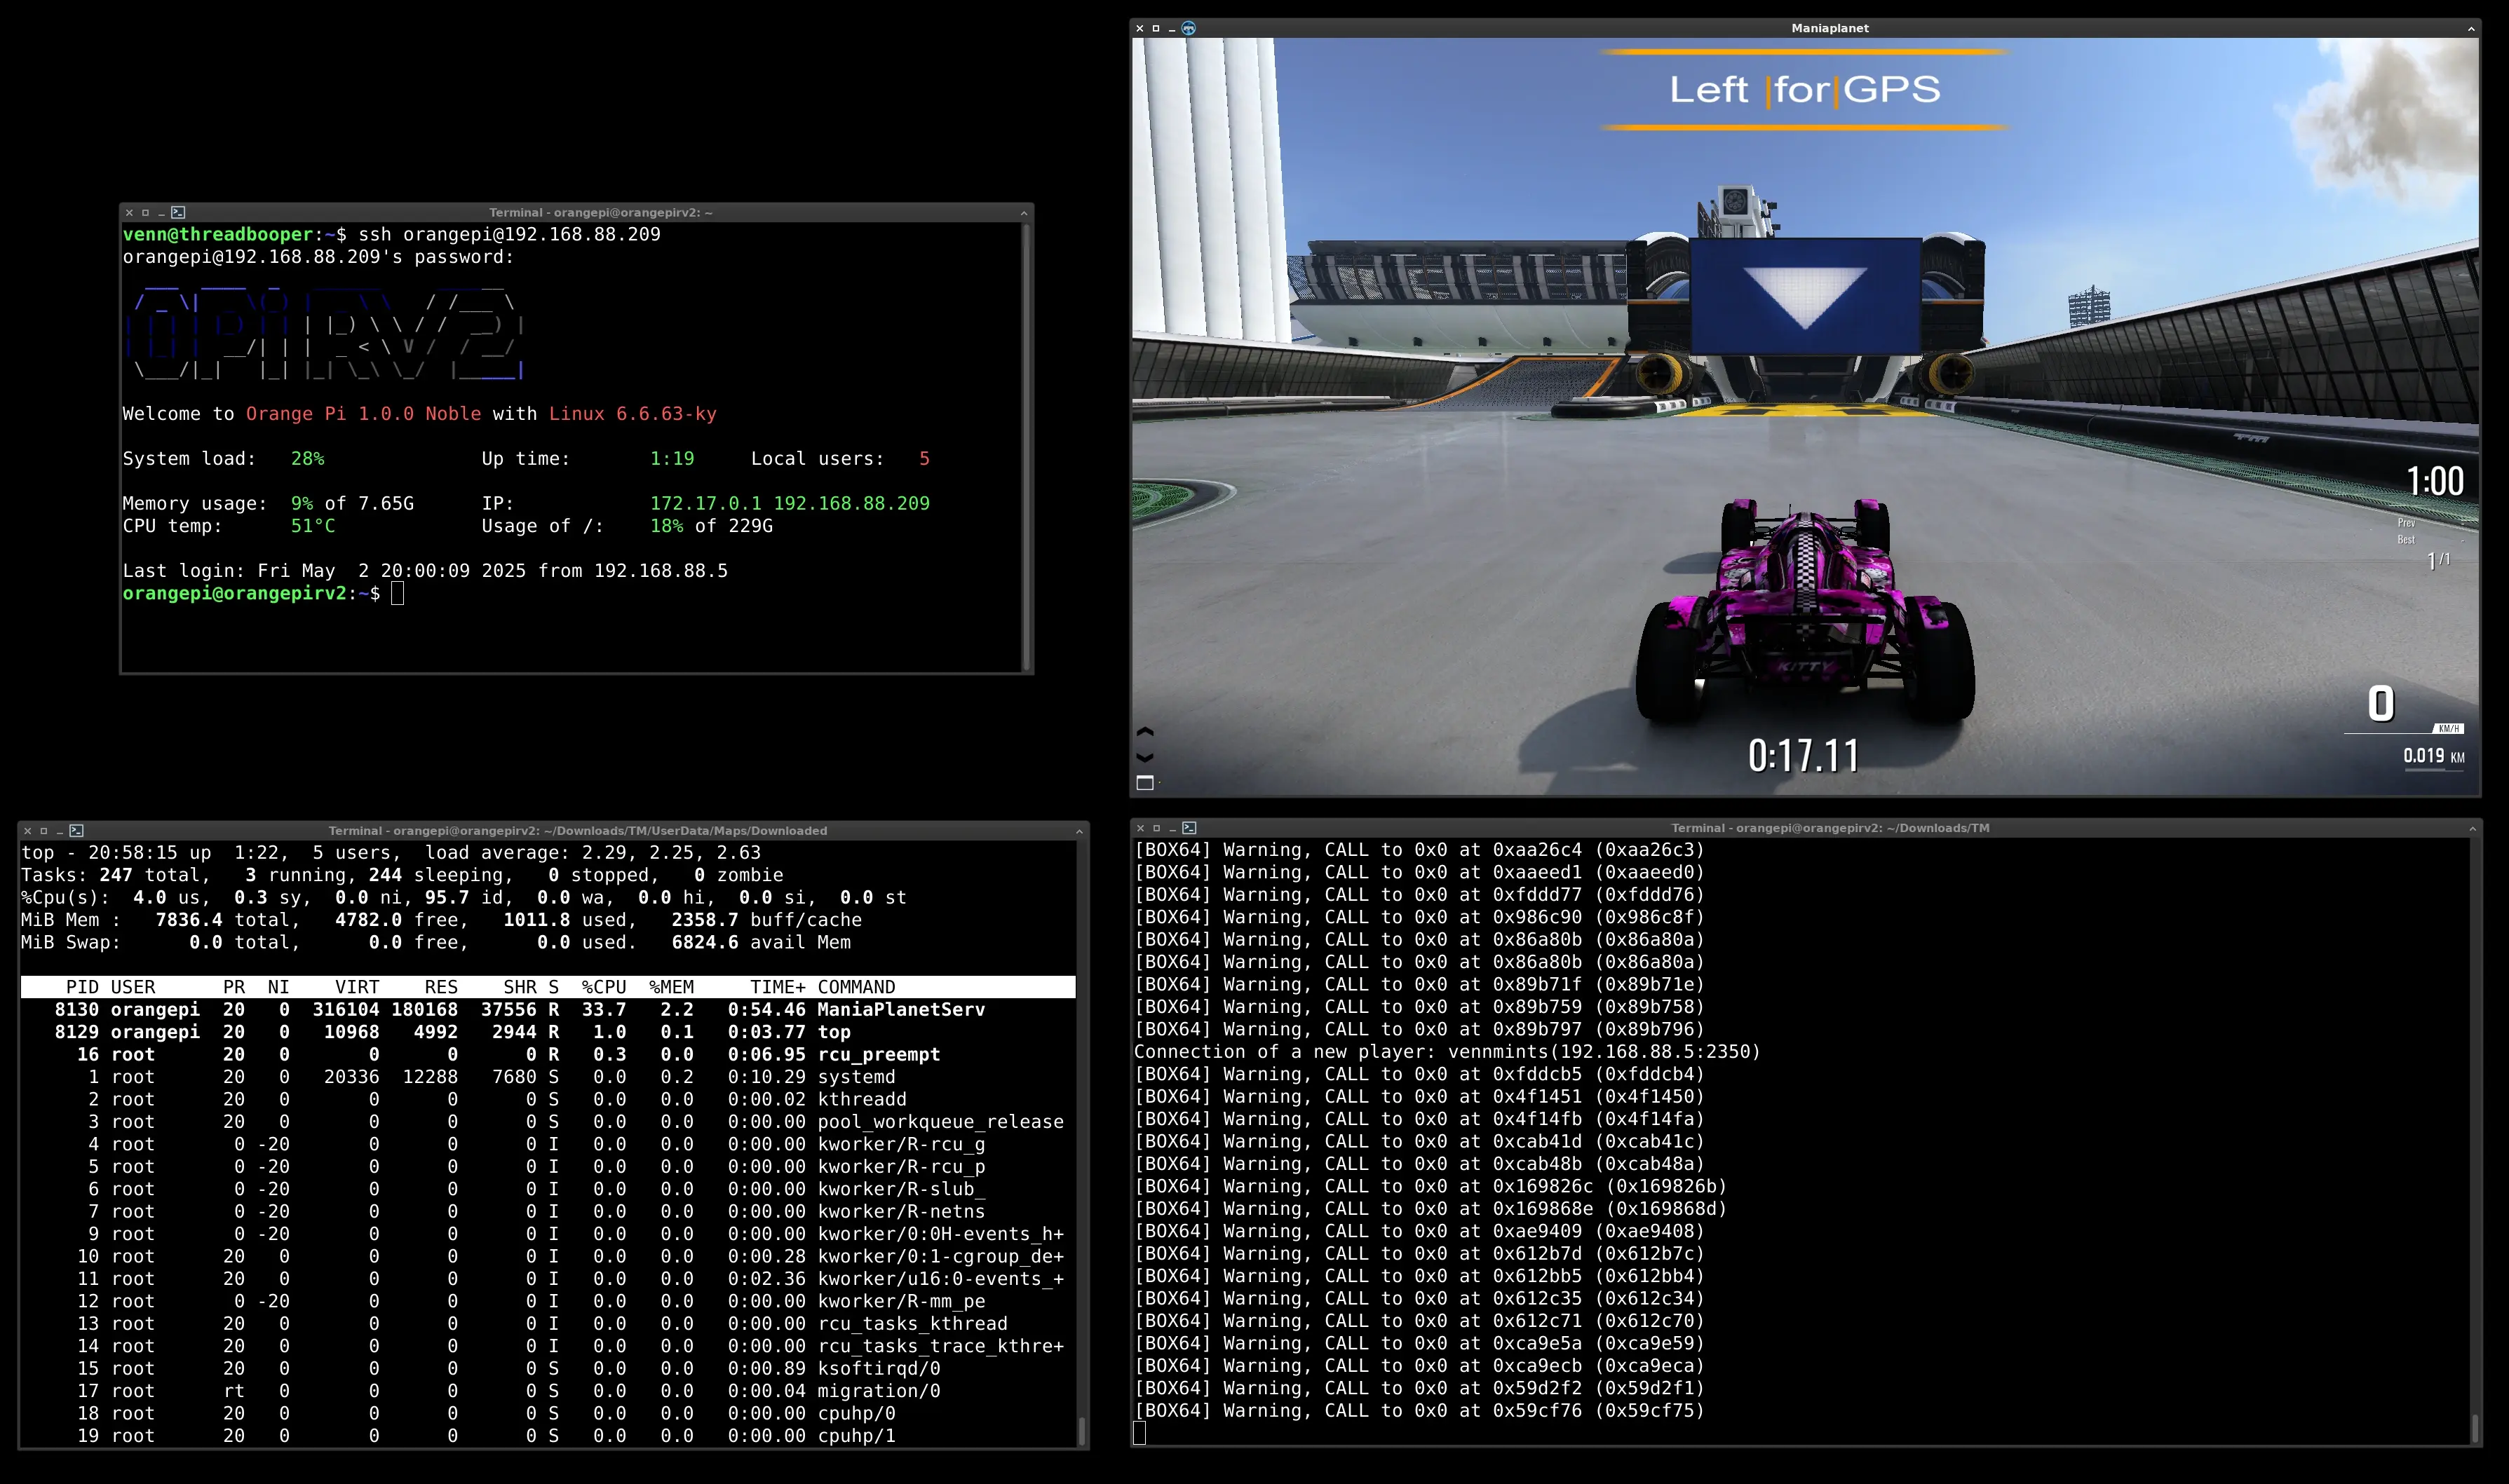Click the scrollbar thumb in the BOX64 log terminal
Viewport: 2509px width, 1484px height.
[2475, 1428]
